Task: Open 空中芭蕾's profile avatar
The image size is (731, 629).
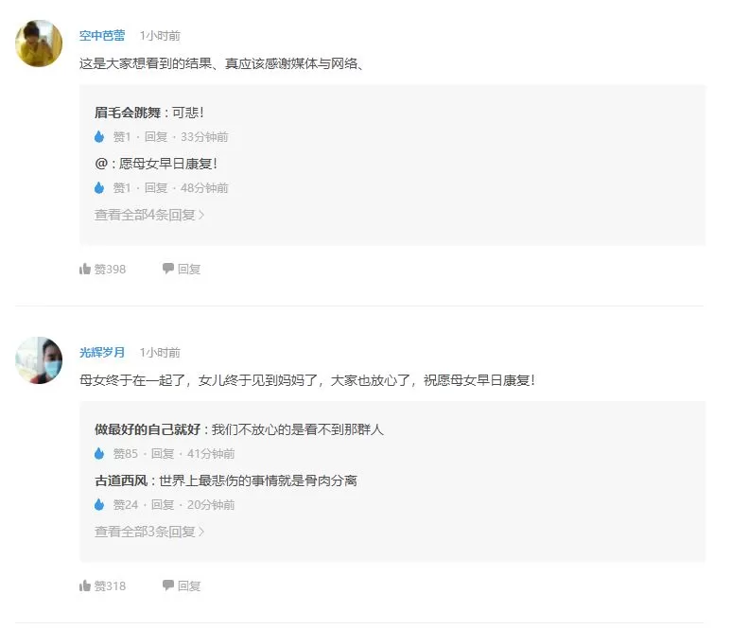Action: pyautogui.click(x=39, y=44)
